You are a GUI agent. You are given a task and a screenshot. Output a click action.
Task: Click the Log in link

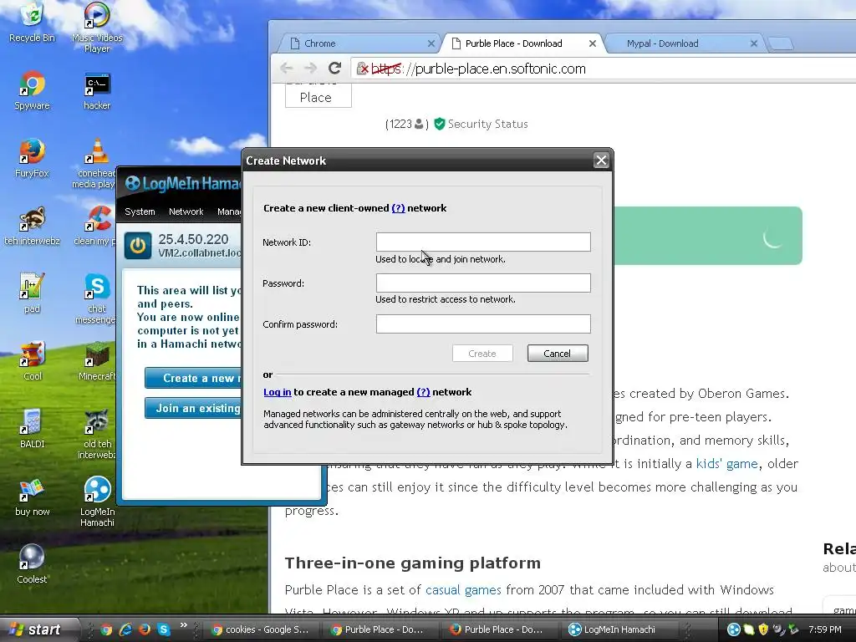click(x=277, y=392)
